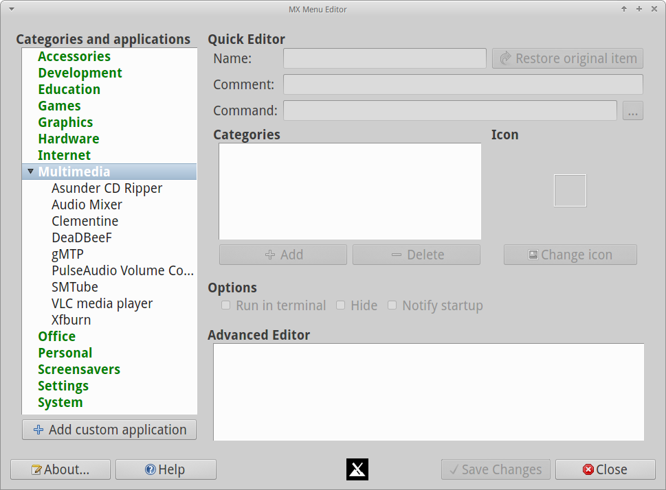Collapse the Multimedia category triangle

tap(30, 172)
